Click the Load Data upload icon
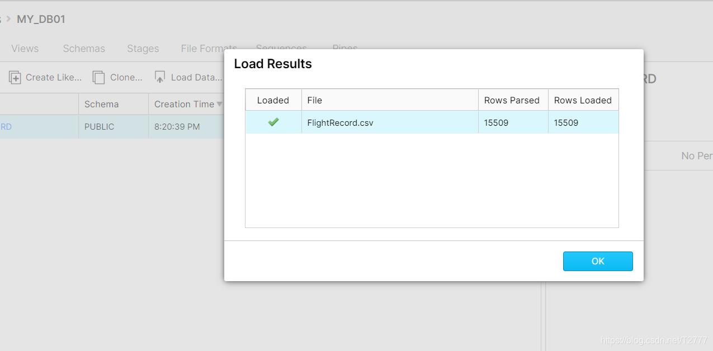This screenshot has width=713, height=351. (x=160, y=78)
